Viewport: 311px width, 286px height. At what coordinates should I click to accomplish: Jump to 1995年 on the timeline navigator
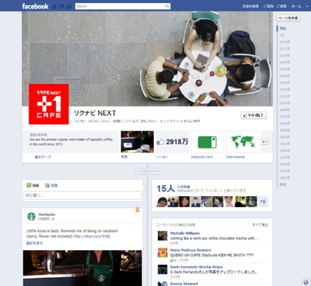click(x=285, y=130)
